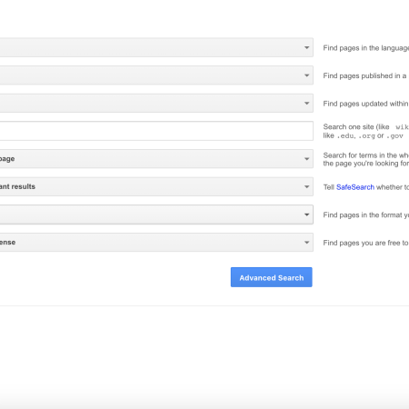This screenshot has width=409, height=409.
Task: Open the language dropdown for finding pages
Action: pyautogui.click(x=156, y=47)
